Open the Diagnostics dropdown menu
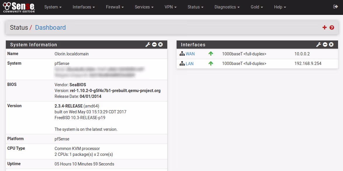 click(227, 7)
